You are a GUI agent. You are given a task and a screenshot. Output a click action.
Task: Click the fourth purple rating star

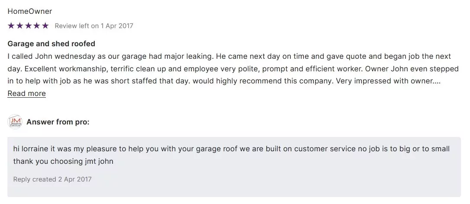[37, 26]
